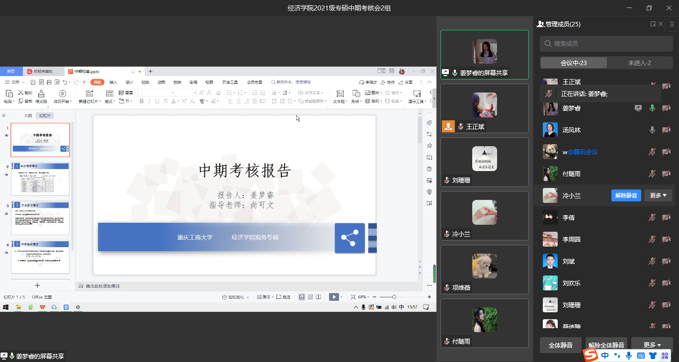Open 更多 dropdown next to 冷小兰
The width and height of the screenshot is (679, 362).
point(658,195)
